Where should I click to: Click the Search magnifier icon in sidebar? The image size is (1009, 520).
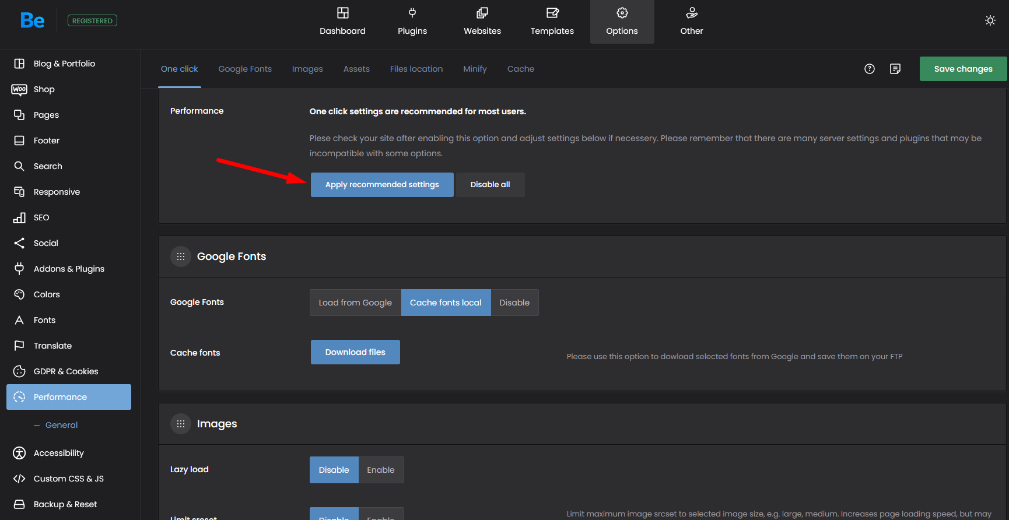coord(19,166)
